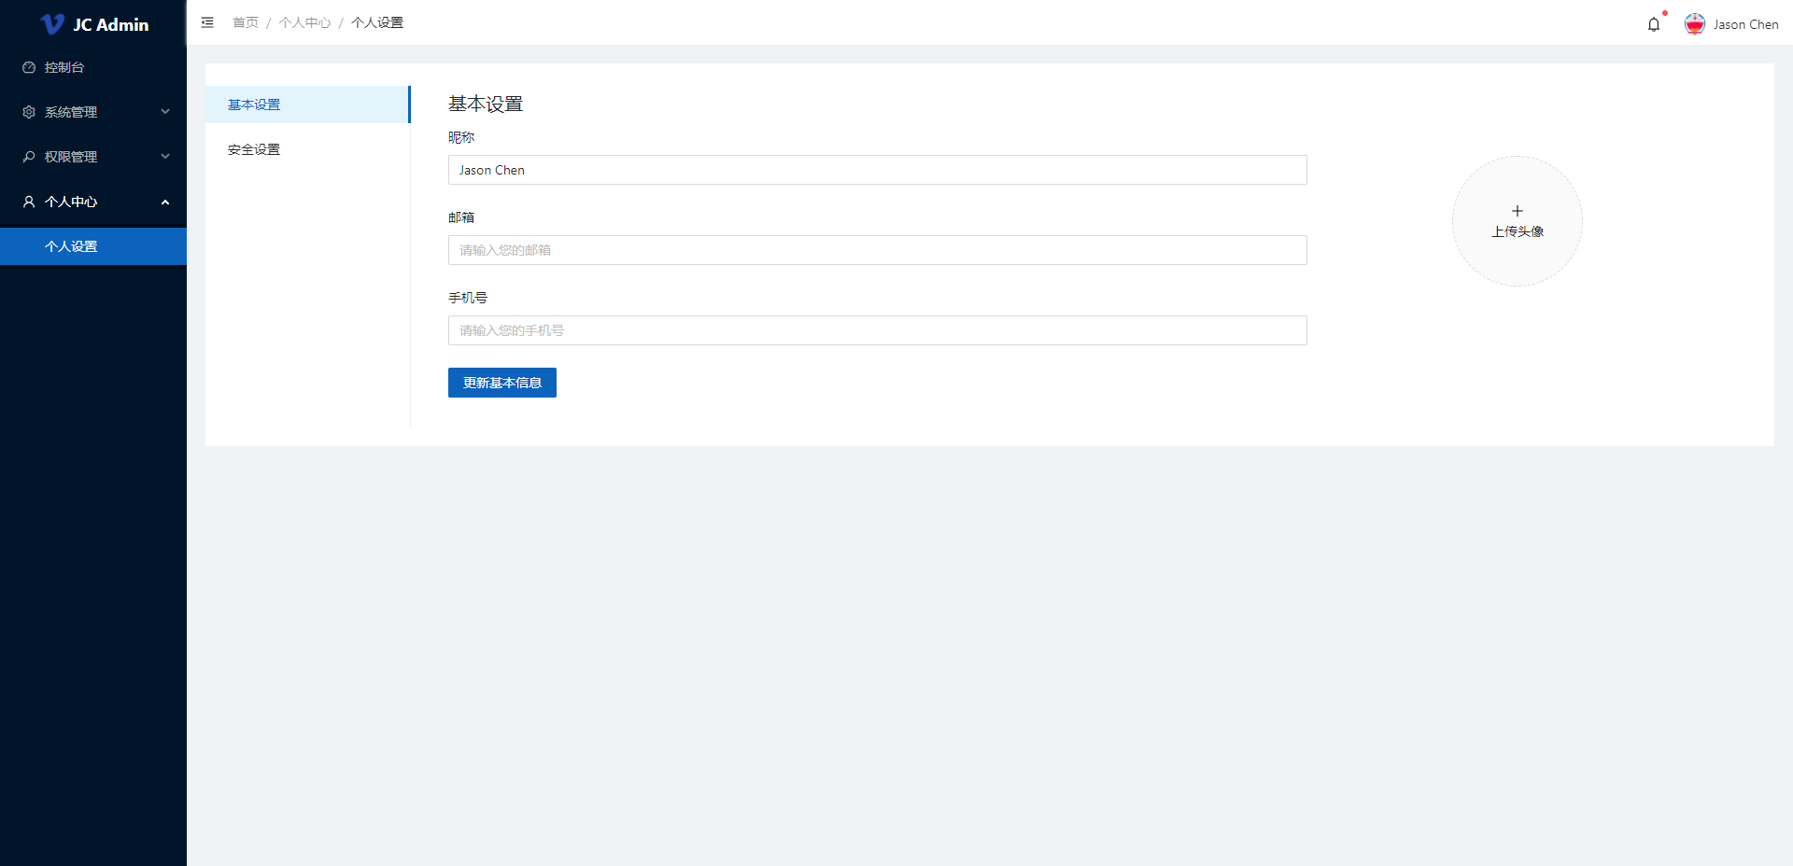Viewport: 1793px width, 866px height.
Task: Click the 基本设置 heading
Action: [486, 104]
